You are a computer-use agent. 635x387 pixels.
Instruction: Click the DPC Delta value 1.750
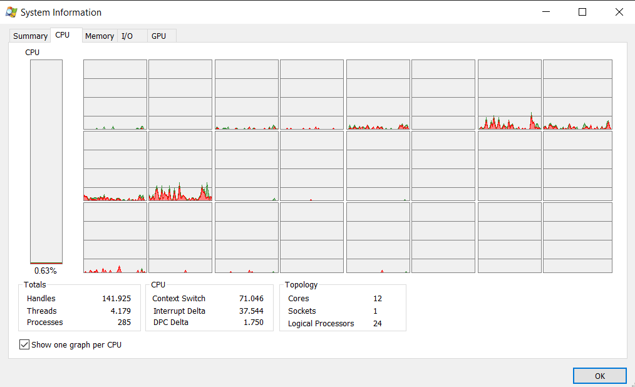[254, 322]
